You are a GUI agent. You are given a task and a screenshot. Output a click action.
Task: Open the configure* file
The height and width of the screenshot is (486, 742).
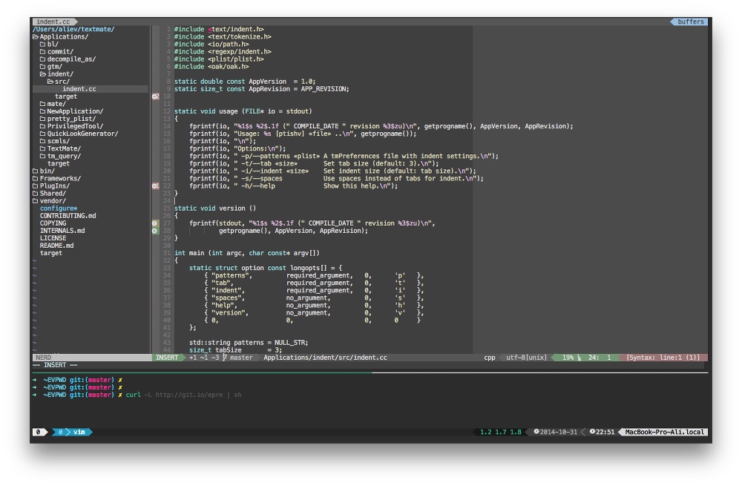59,208
